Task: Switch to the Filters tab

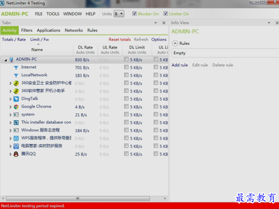Action: 27,30
